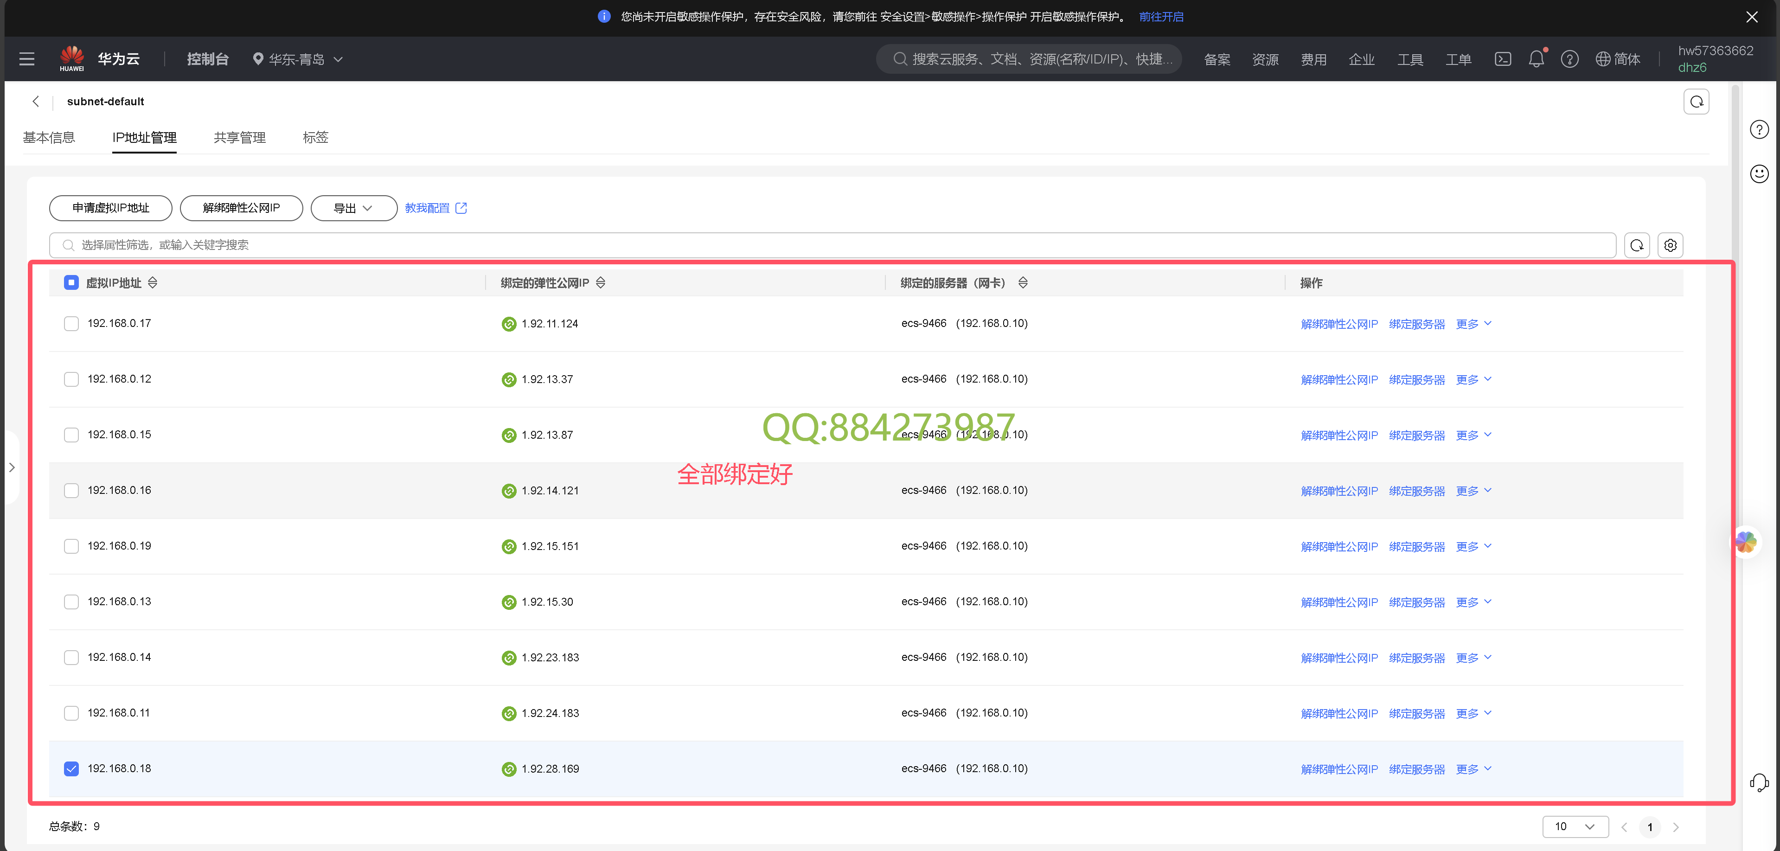Click 解绑弹性公网IP for 192.168.0.15
Image resolution: width=1780 pixels, height=851 pixels.
(1339, 435)
